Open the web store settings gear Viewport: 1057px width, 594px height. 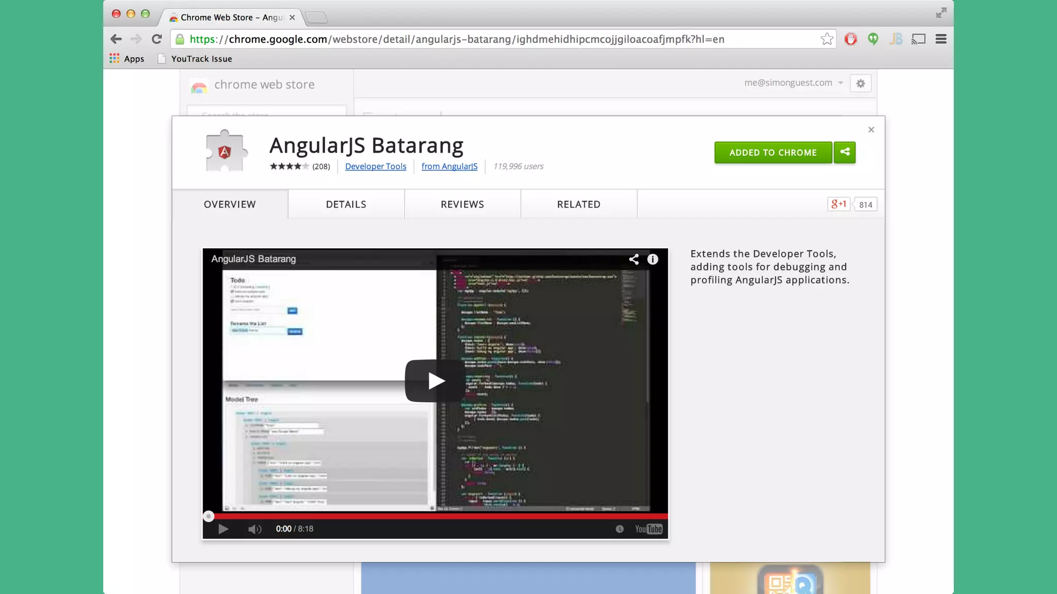coord(860,84)
